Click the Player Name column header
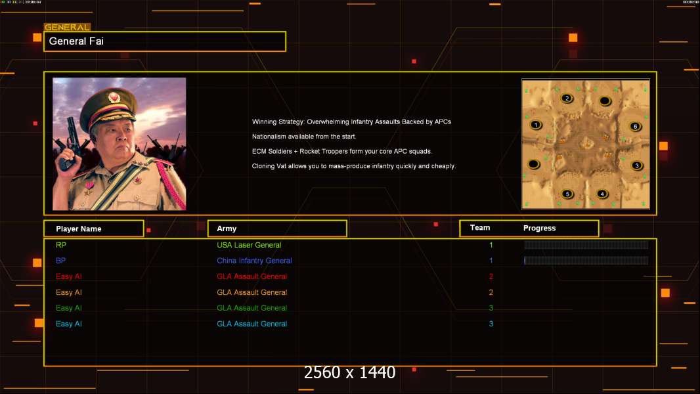Screen dimensions: 700x394 [94, 229]
